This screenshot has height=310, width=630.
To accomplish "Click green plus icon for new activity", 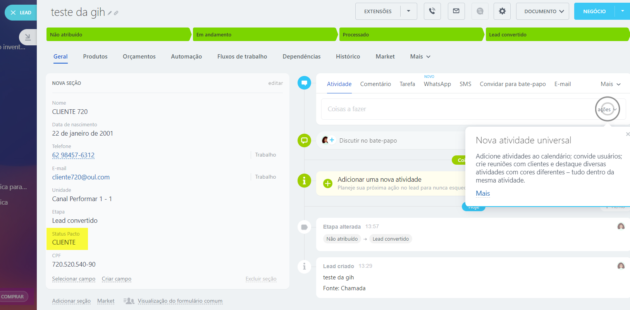I will [328, 183].
